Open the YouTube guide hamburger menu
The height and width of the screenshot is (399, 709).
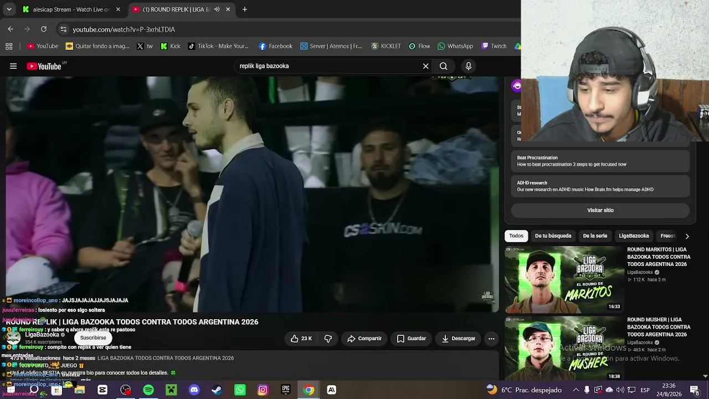(13, 66)
